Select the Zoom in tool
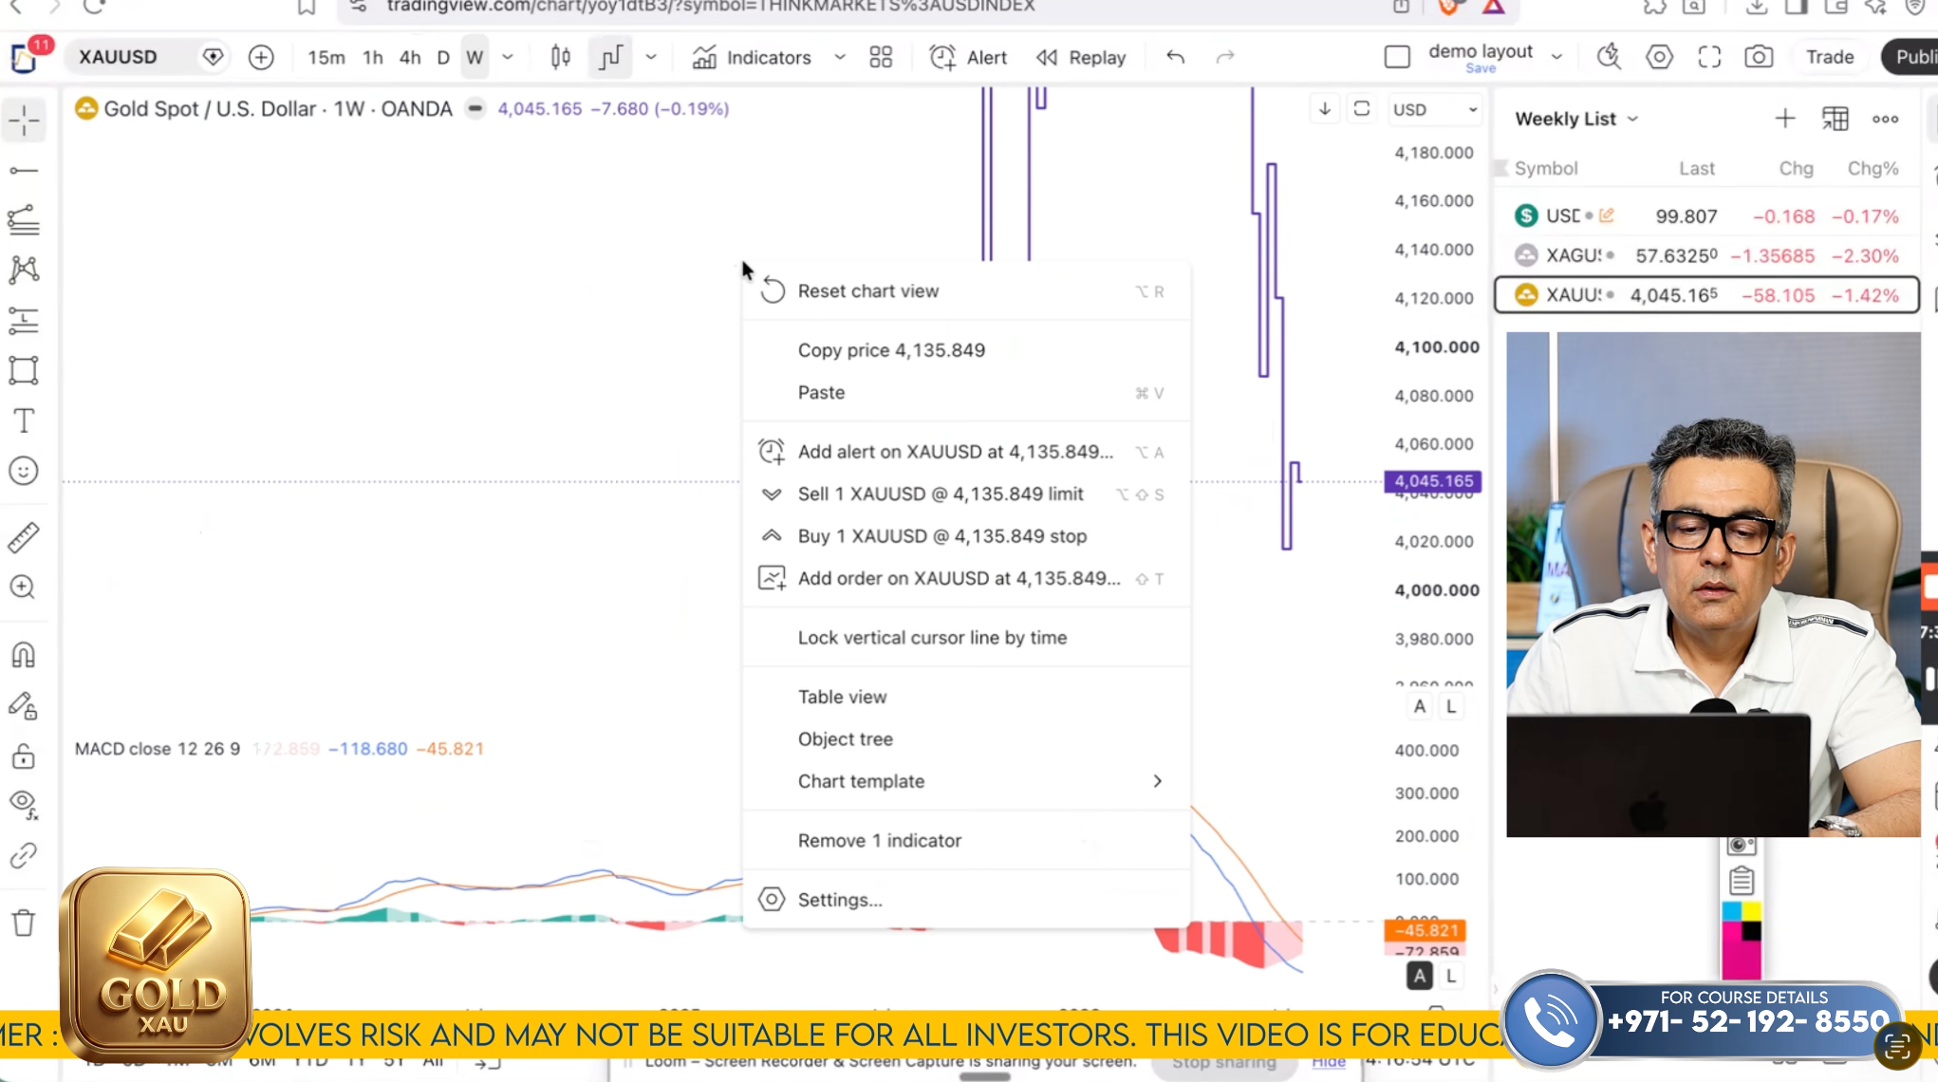Image resolution: width=1938 pixels, height=1082 pixels. [x=24, y=588]
